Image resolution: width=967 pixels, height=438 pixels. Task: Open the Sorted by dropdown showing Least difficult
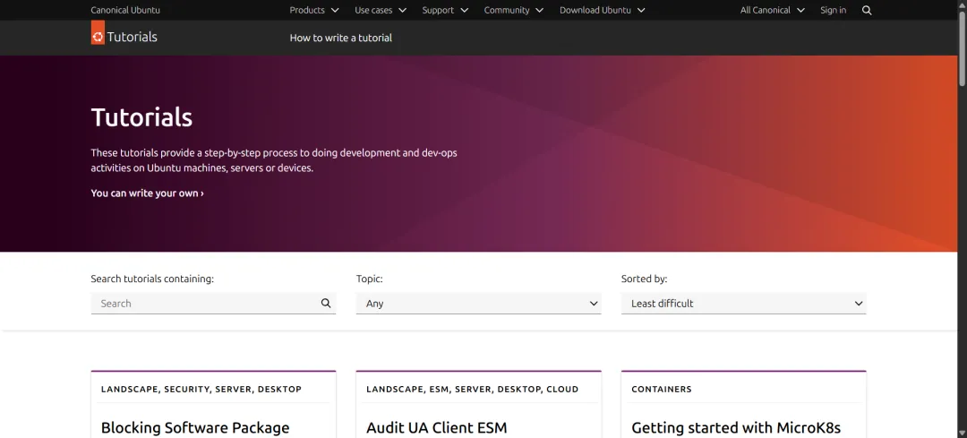[744, 304]
